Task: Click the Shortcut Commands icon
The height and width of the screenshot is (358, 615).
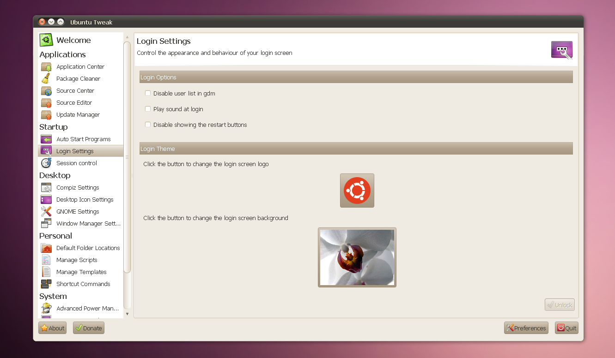Action: 46,284
